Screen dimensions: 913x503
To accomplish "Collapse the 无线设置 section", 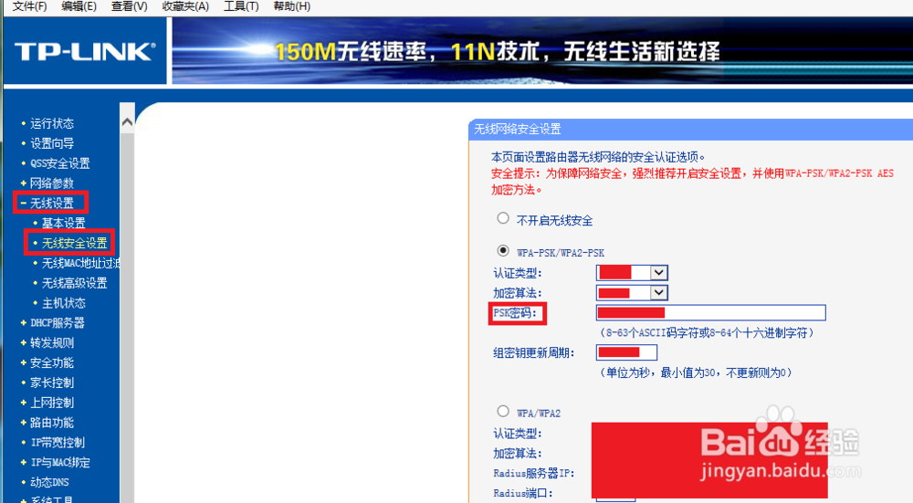I will (x=52, y=204).
